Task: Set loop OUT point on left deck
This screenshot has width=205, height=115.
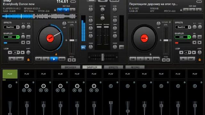Action: tap(20, 59)
